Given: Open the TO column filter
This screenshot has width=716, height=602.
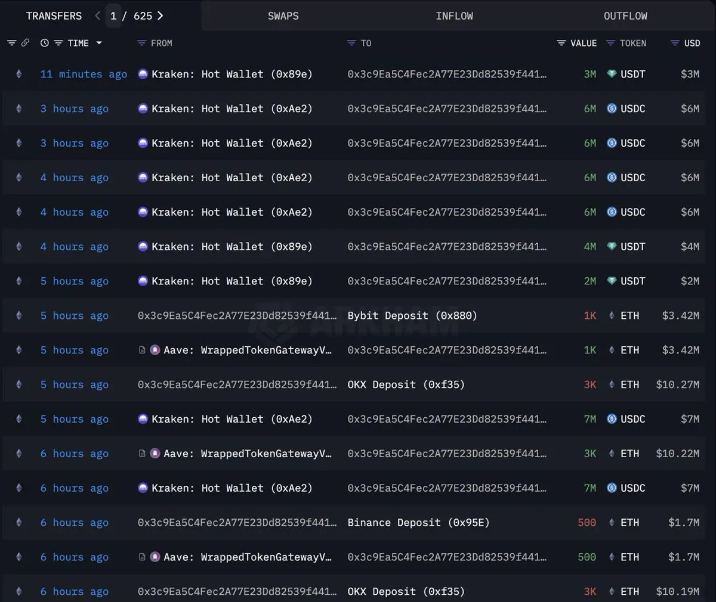Looking at the screenshot, I should point(351,43).
